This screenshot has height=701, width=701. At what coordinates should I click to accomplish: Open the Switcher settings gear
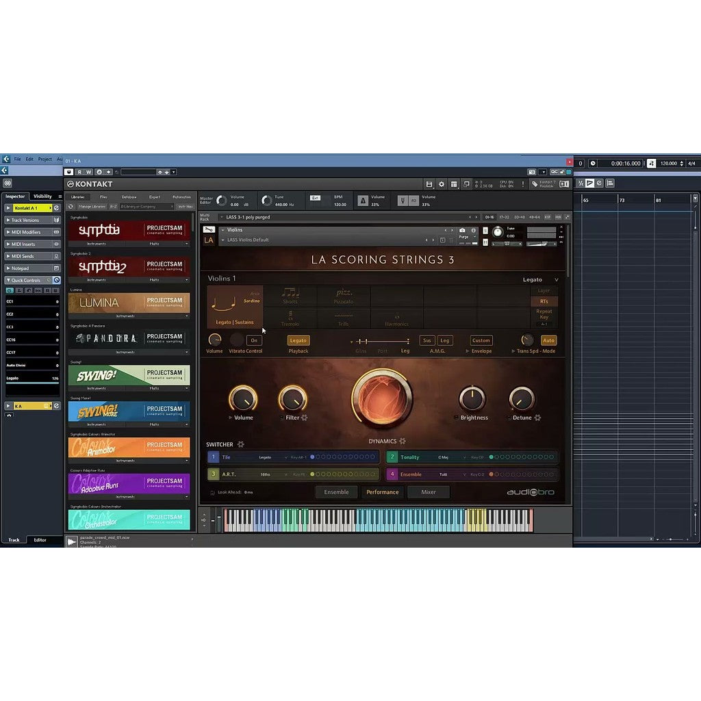pyautogui.click(x=240, y=444)
